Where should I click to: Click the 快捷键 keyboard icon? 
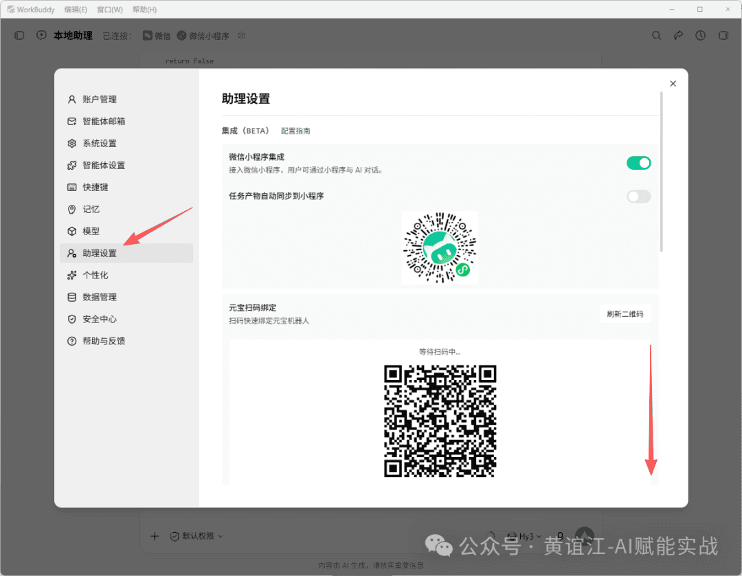[x=71, y=188]
